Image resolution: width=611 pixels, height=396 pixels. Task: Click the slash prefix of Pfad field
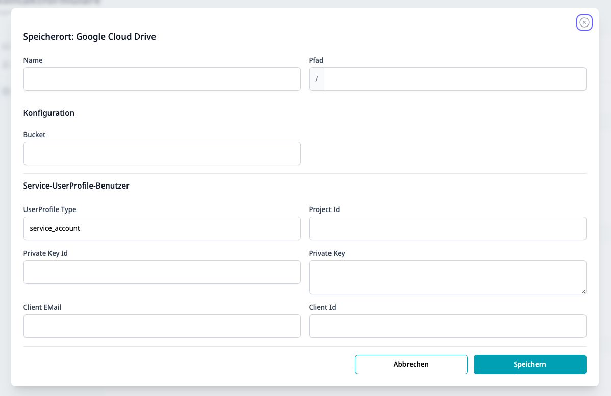click(x=316, y=79)
